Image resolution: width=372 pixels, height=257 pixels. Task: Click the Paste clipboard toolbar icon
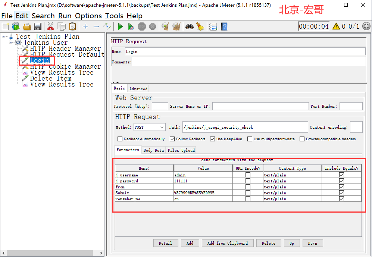[72, 26]
